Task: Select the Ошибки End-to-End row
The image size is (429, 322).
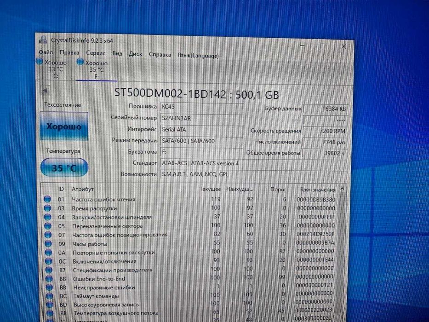Action: [189, 278]
